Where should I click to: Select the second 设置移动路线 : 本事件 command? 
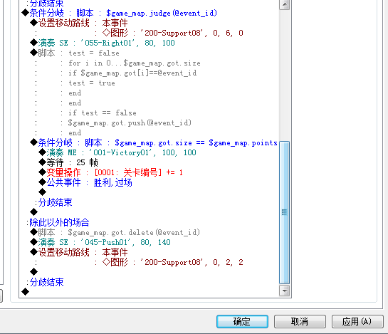[x=79, y=252]
